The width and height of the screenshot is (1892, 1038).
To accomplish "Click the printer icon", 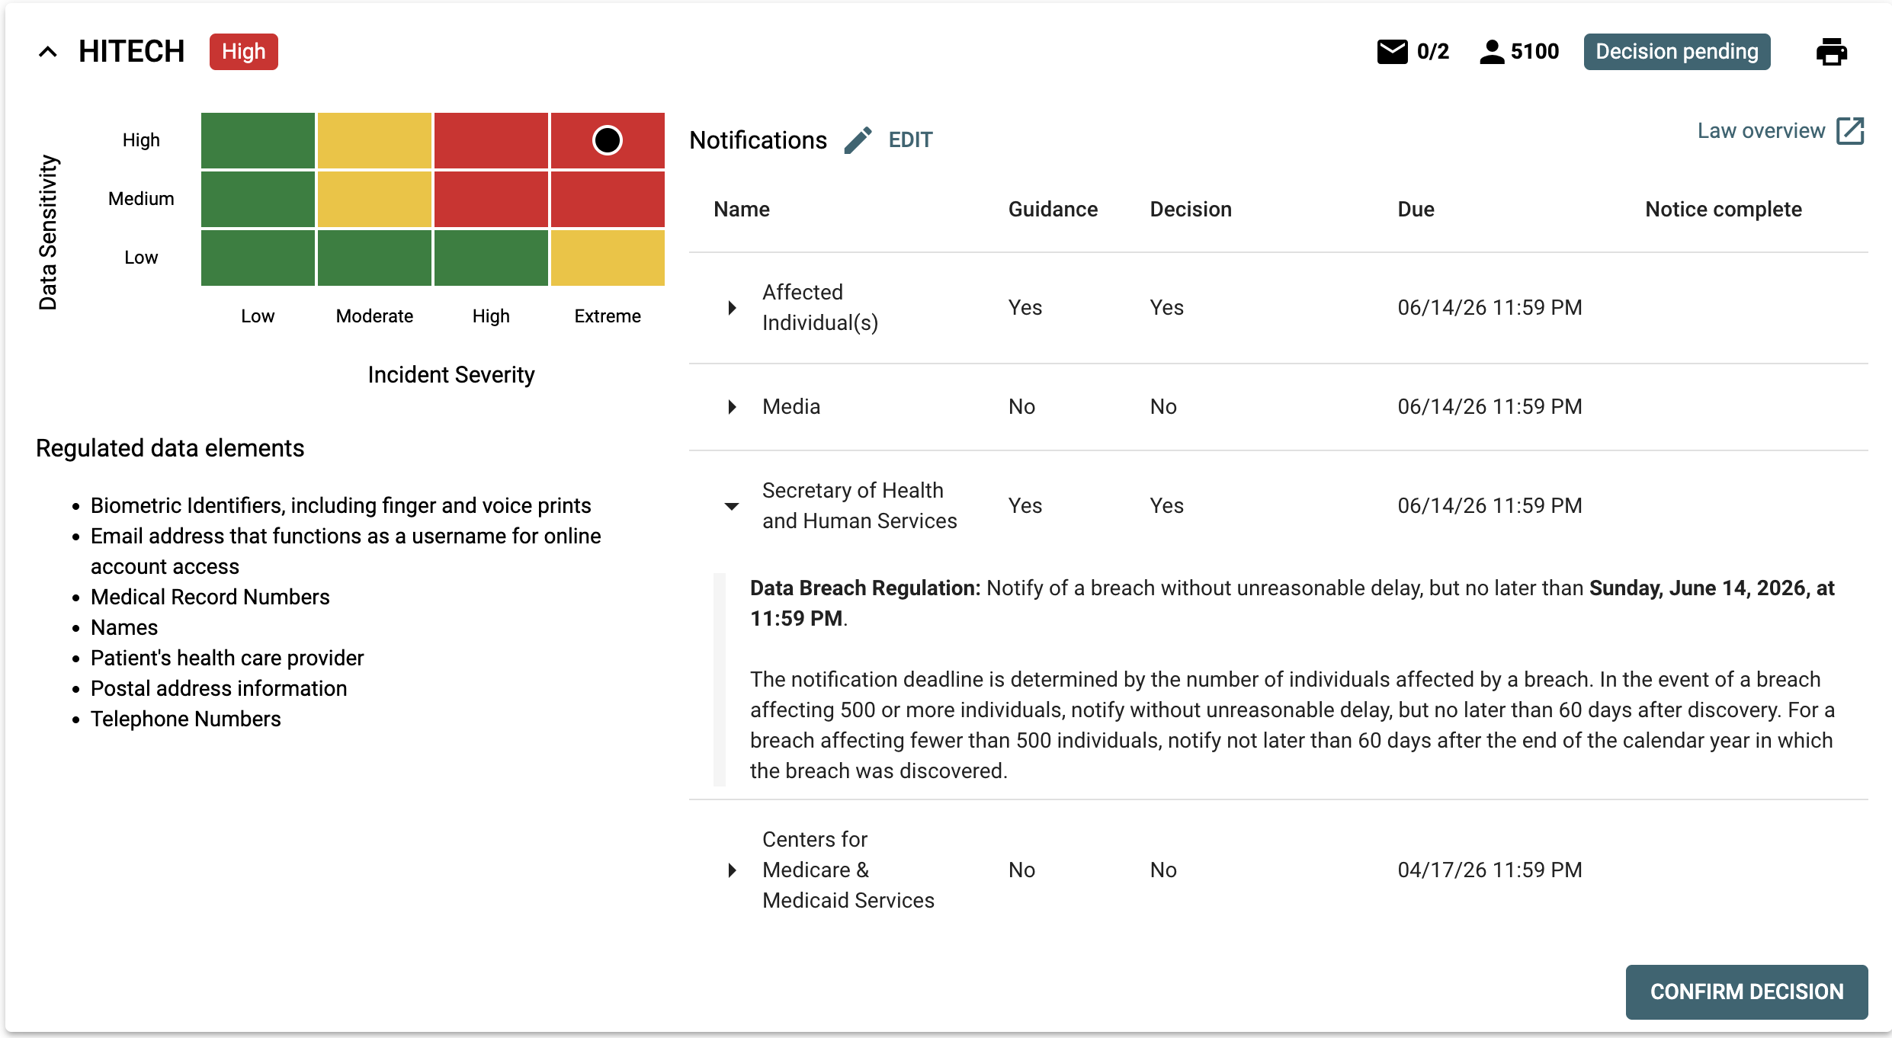I will 1831,52.
